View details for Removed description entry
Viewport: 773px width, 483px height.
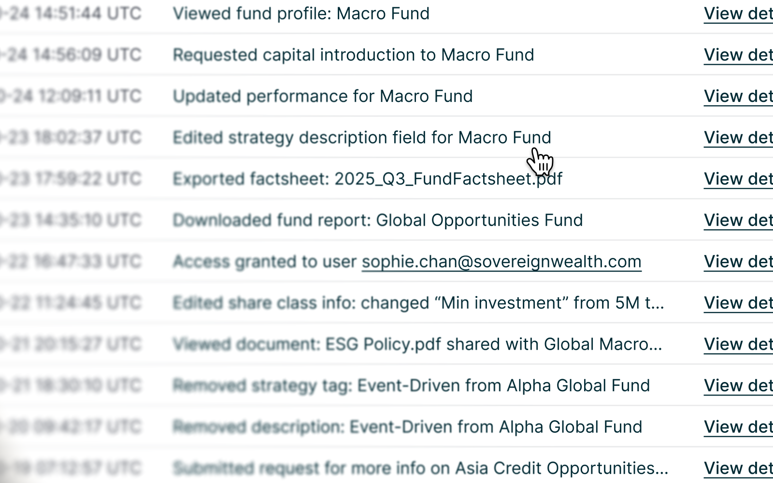coord(738,427)
